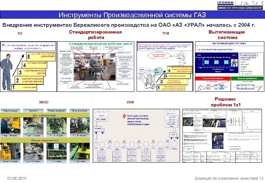265x183 pixels.
Task: Open the VSM value stream map image
Action: tap(136, 136)
